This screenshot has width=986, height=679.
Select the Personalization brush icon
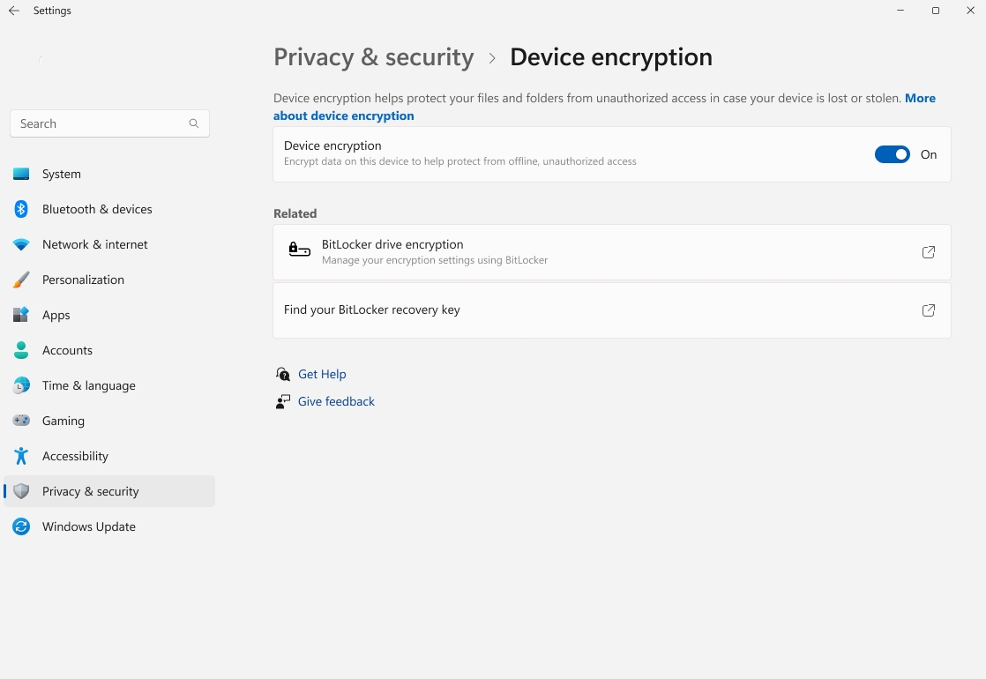[20, 280]
